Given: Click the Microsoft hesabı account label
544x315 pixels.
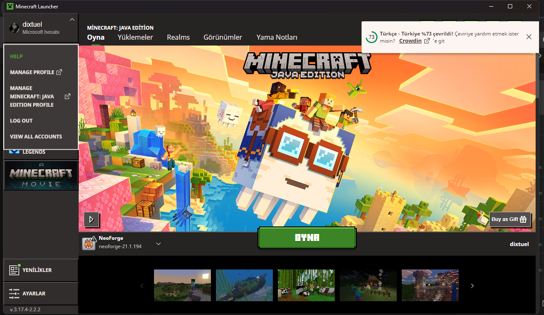Looking at the screenshot, I should point(41,32).
